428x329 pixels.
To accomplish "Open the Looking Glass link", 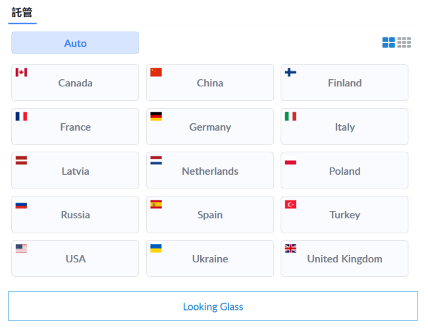I will 213,307.
